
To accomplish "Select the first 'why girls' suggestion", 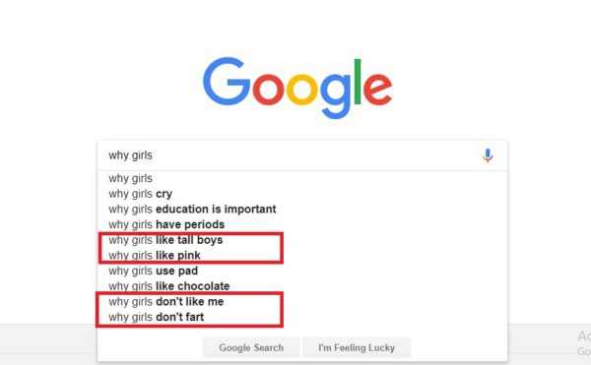I will coord(302,178).
